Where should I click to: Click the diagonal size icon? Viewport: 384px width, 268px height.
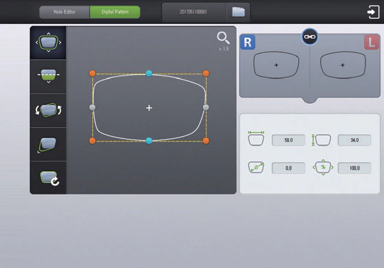256,168
